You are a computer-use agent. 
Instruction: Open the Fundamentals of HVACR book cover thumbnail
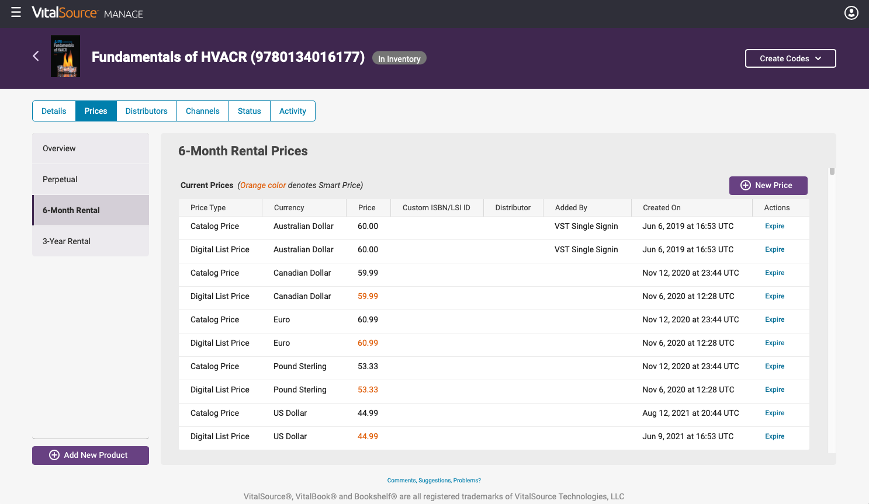tap(65, 57)
